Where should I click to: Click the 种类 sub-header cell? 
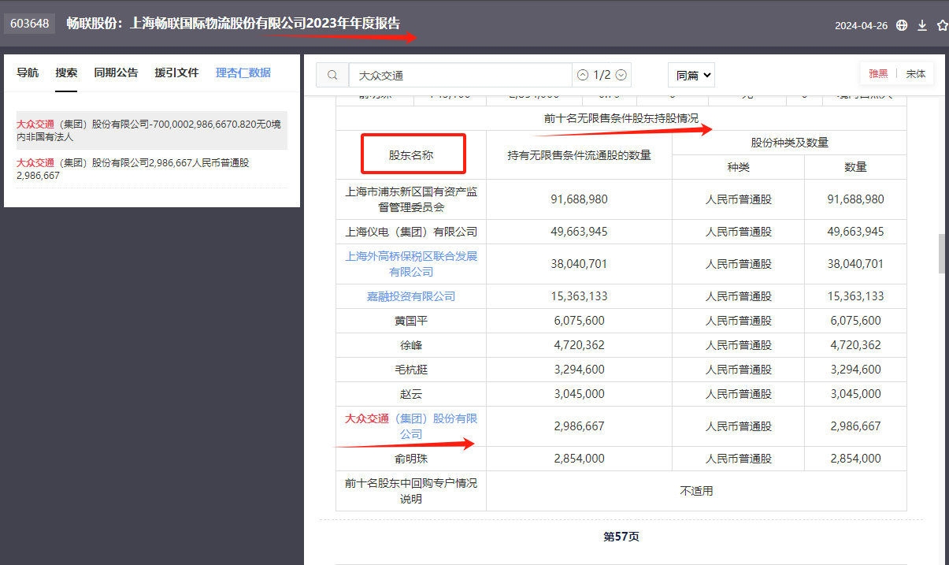pyautogui.click(x=738, y=167)
